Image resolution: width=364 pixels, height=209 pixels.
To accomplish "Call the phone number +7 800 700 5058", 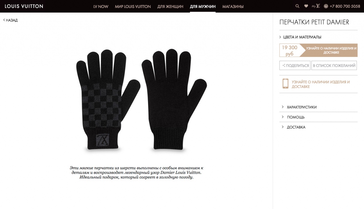I will click(345, 6).
